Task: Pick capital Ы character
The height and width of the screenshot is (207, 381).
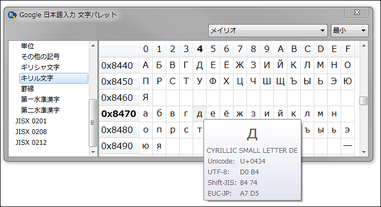Action: 307,82
